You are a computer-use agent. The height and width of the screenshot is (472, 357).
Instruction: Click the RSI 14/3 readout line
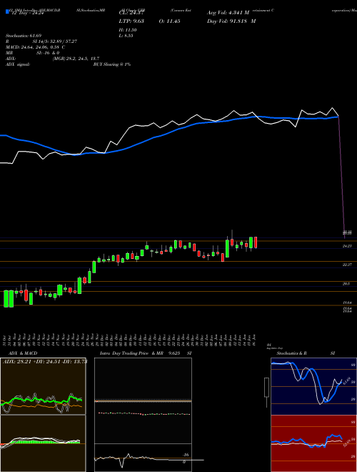tap(41, 41)
